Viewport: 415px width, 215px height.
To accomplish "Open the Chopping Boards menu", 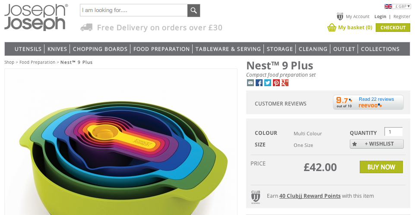I will click(x=100, y=49).
